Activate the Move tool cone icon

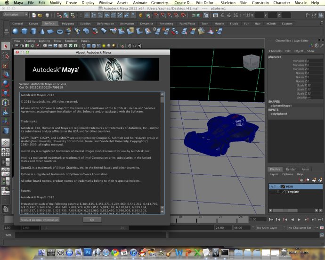(6, 74)
